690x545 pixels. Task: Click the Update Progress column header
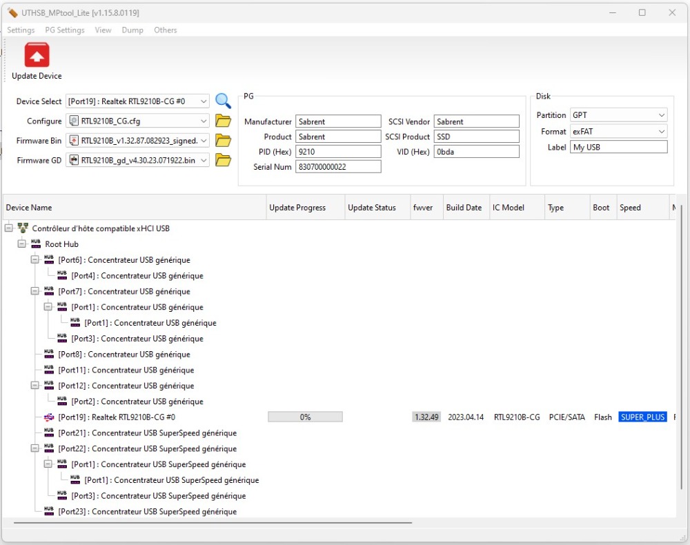coord(297,208)
